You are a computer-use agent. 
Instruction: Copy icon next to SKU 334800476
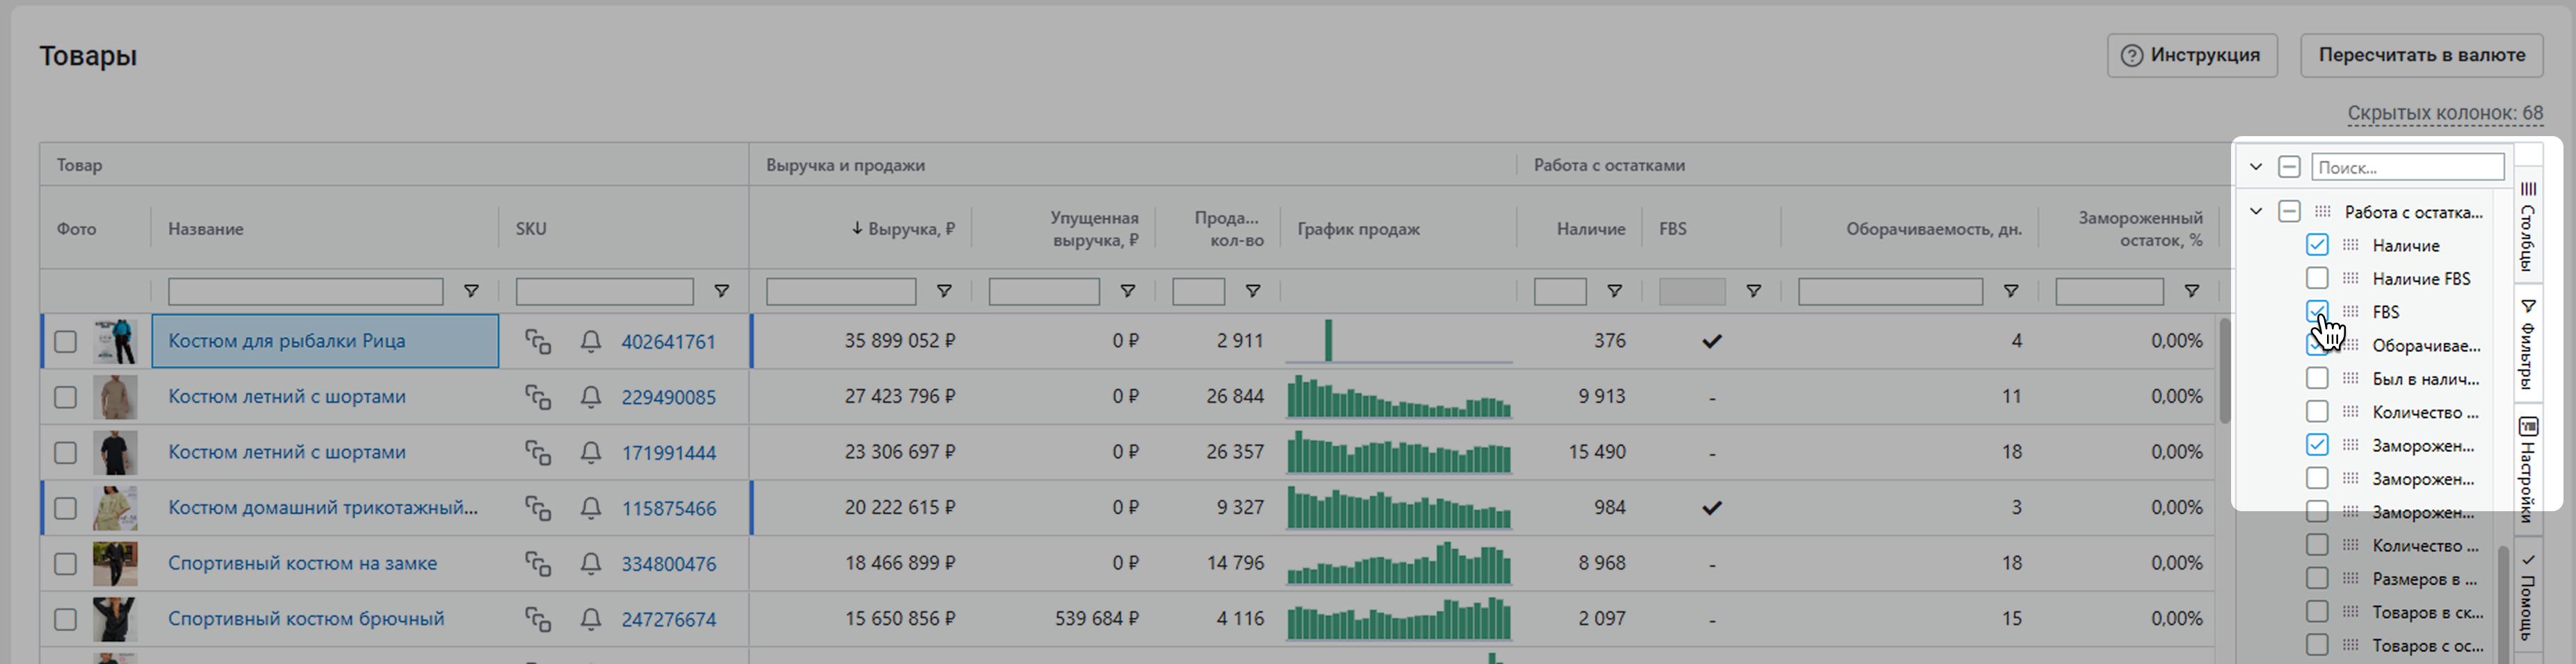coord(538,563)
